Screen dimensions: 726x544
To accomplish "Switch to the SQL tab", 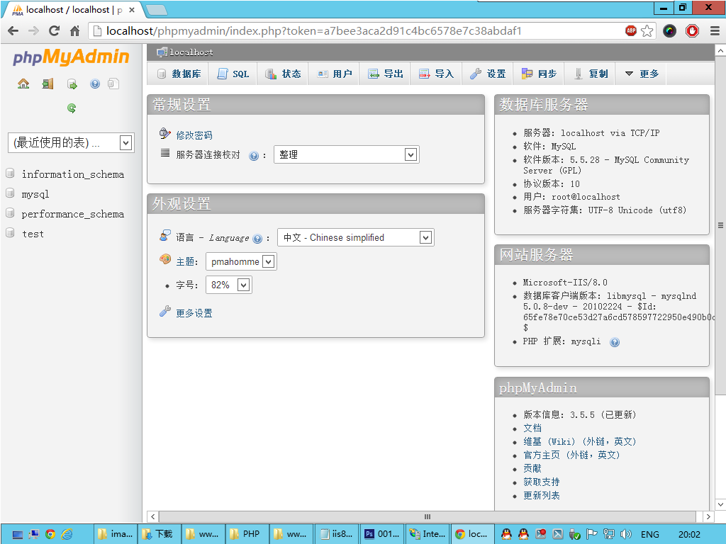I will [233, 74].
